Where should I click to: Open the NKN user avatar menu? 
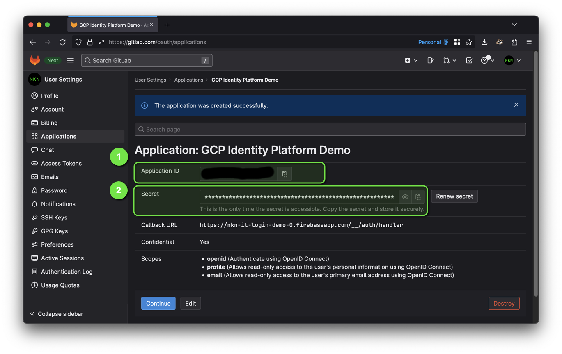512,60
